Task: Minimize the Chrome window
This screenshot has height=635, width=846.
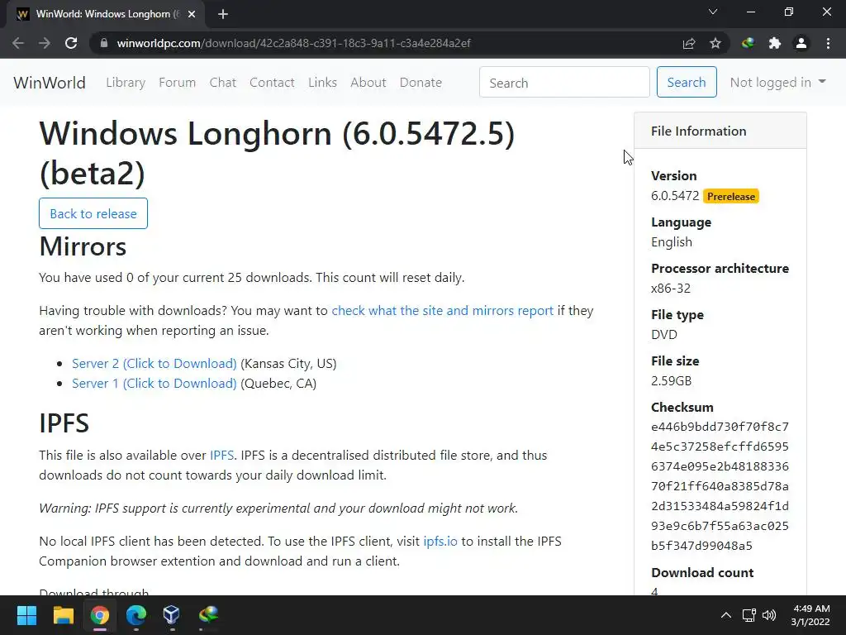Action: coord(750,12)
